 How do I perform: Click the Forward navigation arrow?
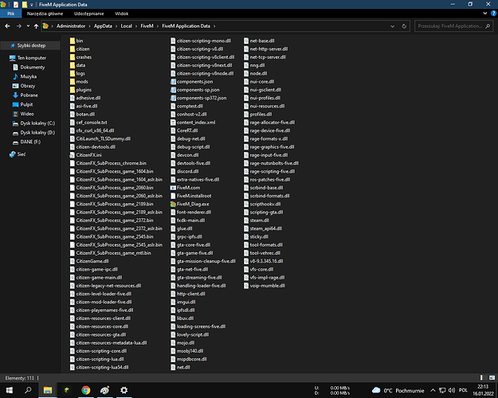pyautogui.click(x=19, y=26)
